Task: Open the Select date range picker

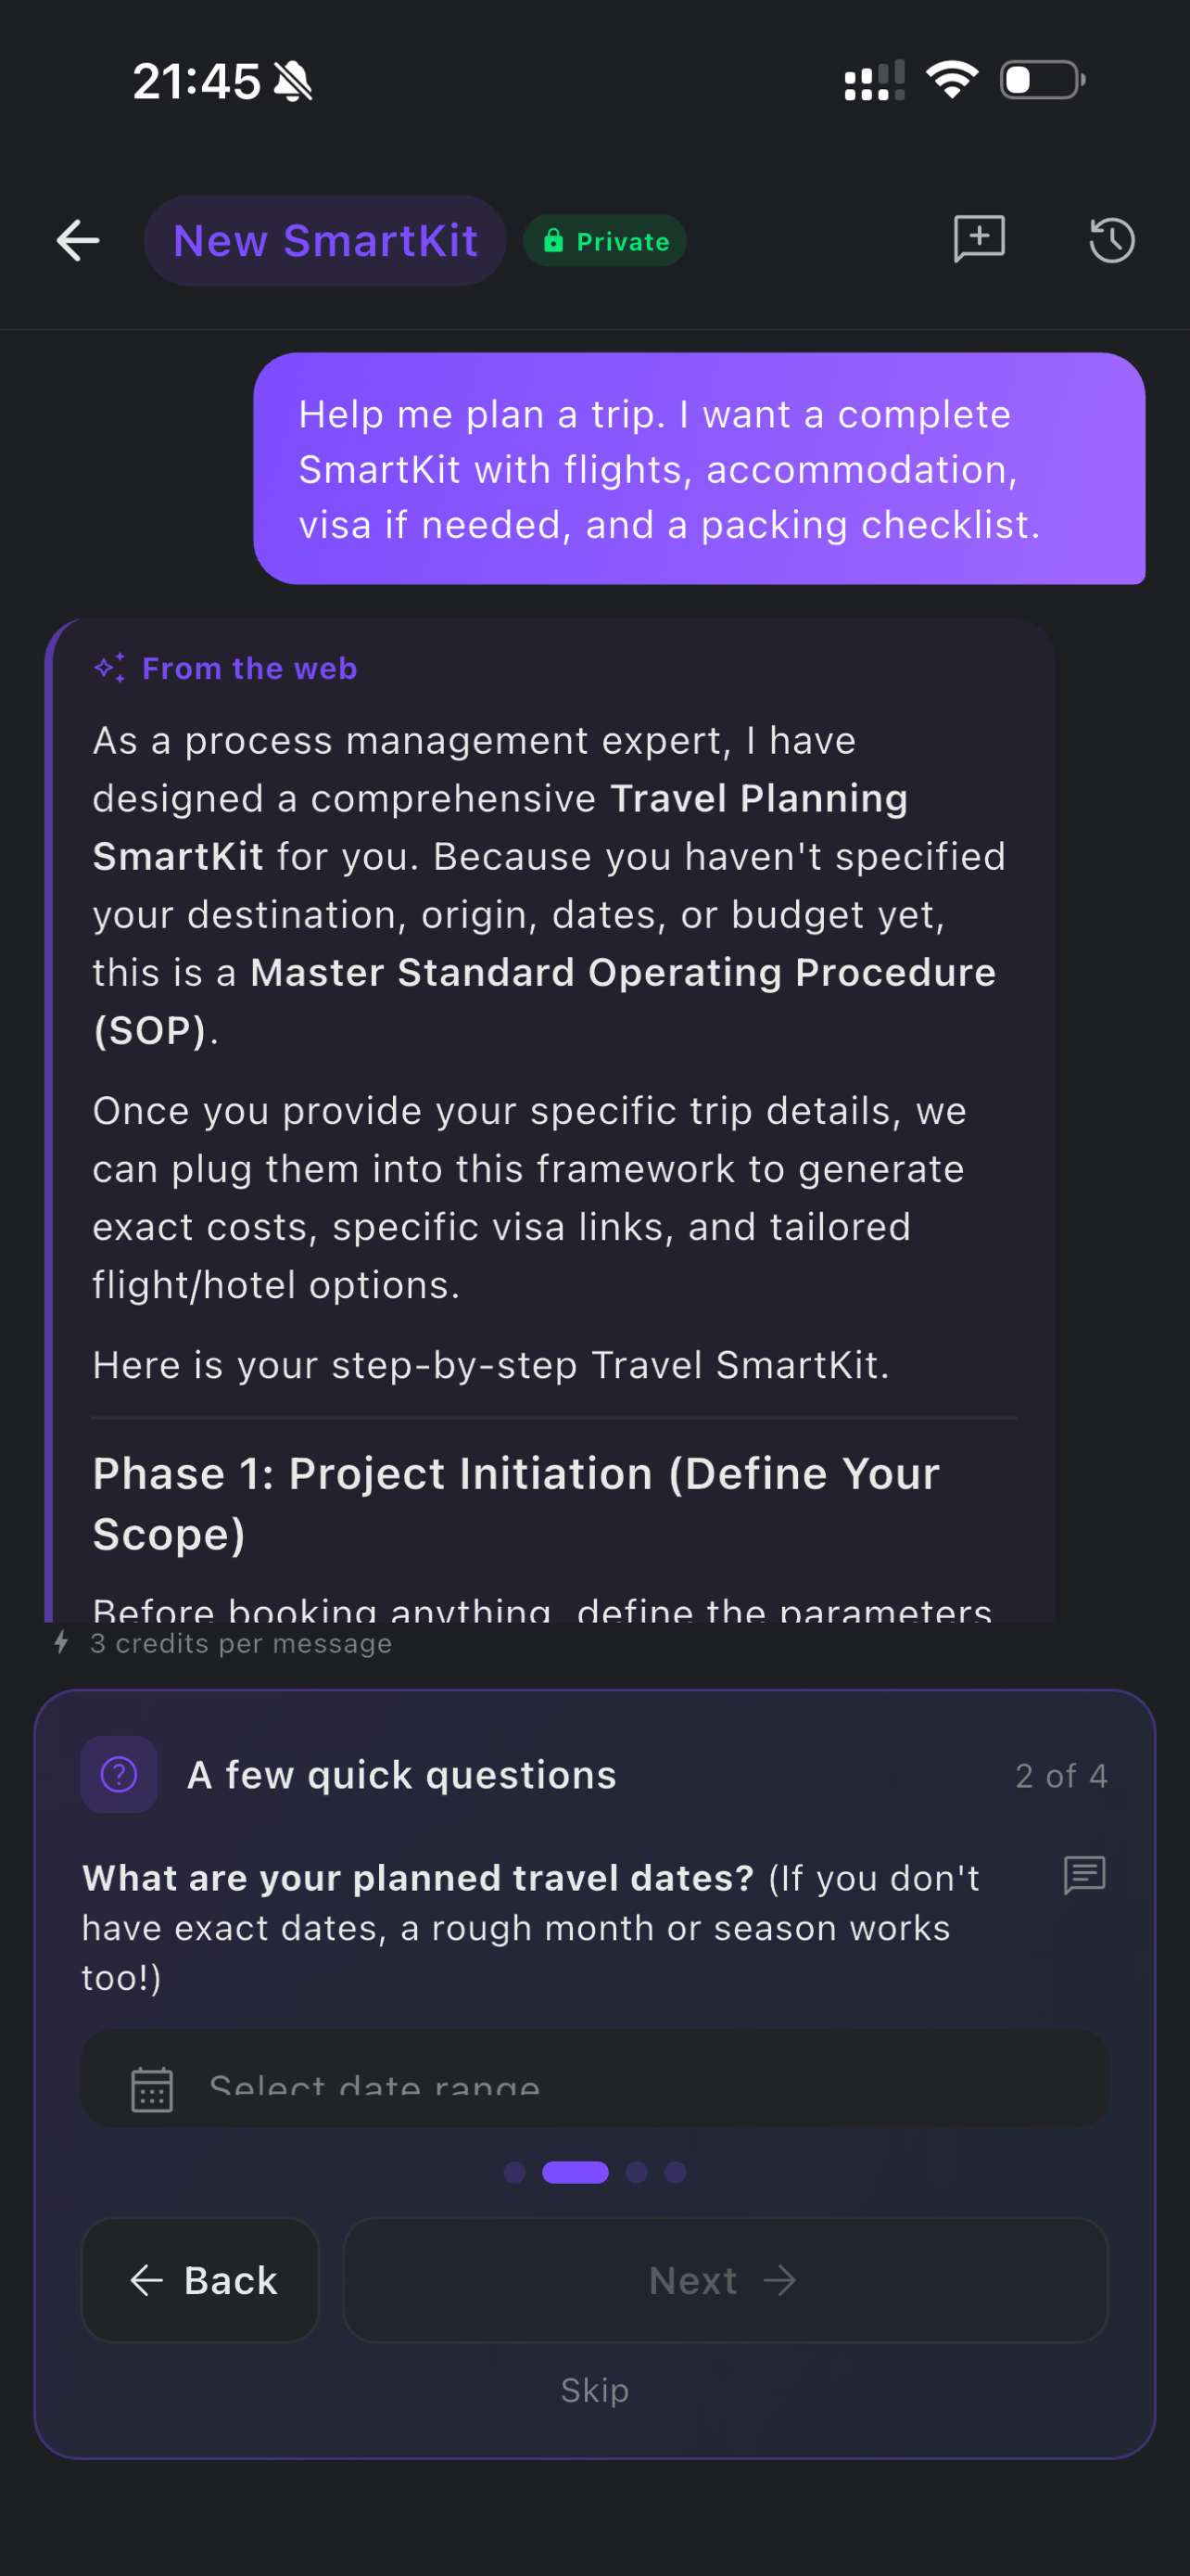Action: pos(594,2079)
